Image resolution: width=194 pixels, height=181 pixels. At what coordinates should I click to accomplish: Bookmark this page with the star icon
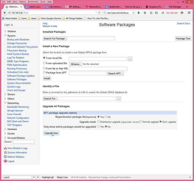pos(151,13)
